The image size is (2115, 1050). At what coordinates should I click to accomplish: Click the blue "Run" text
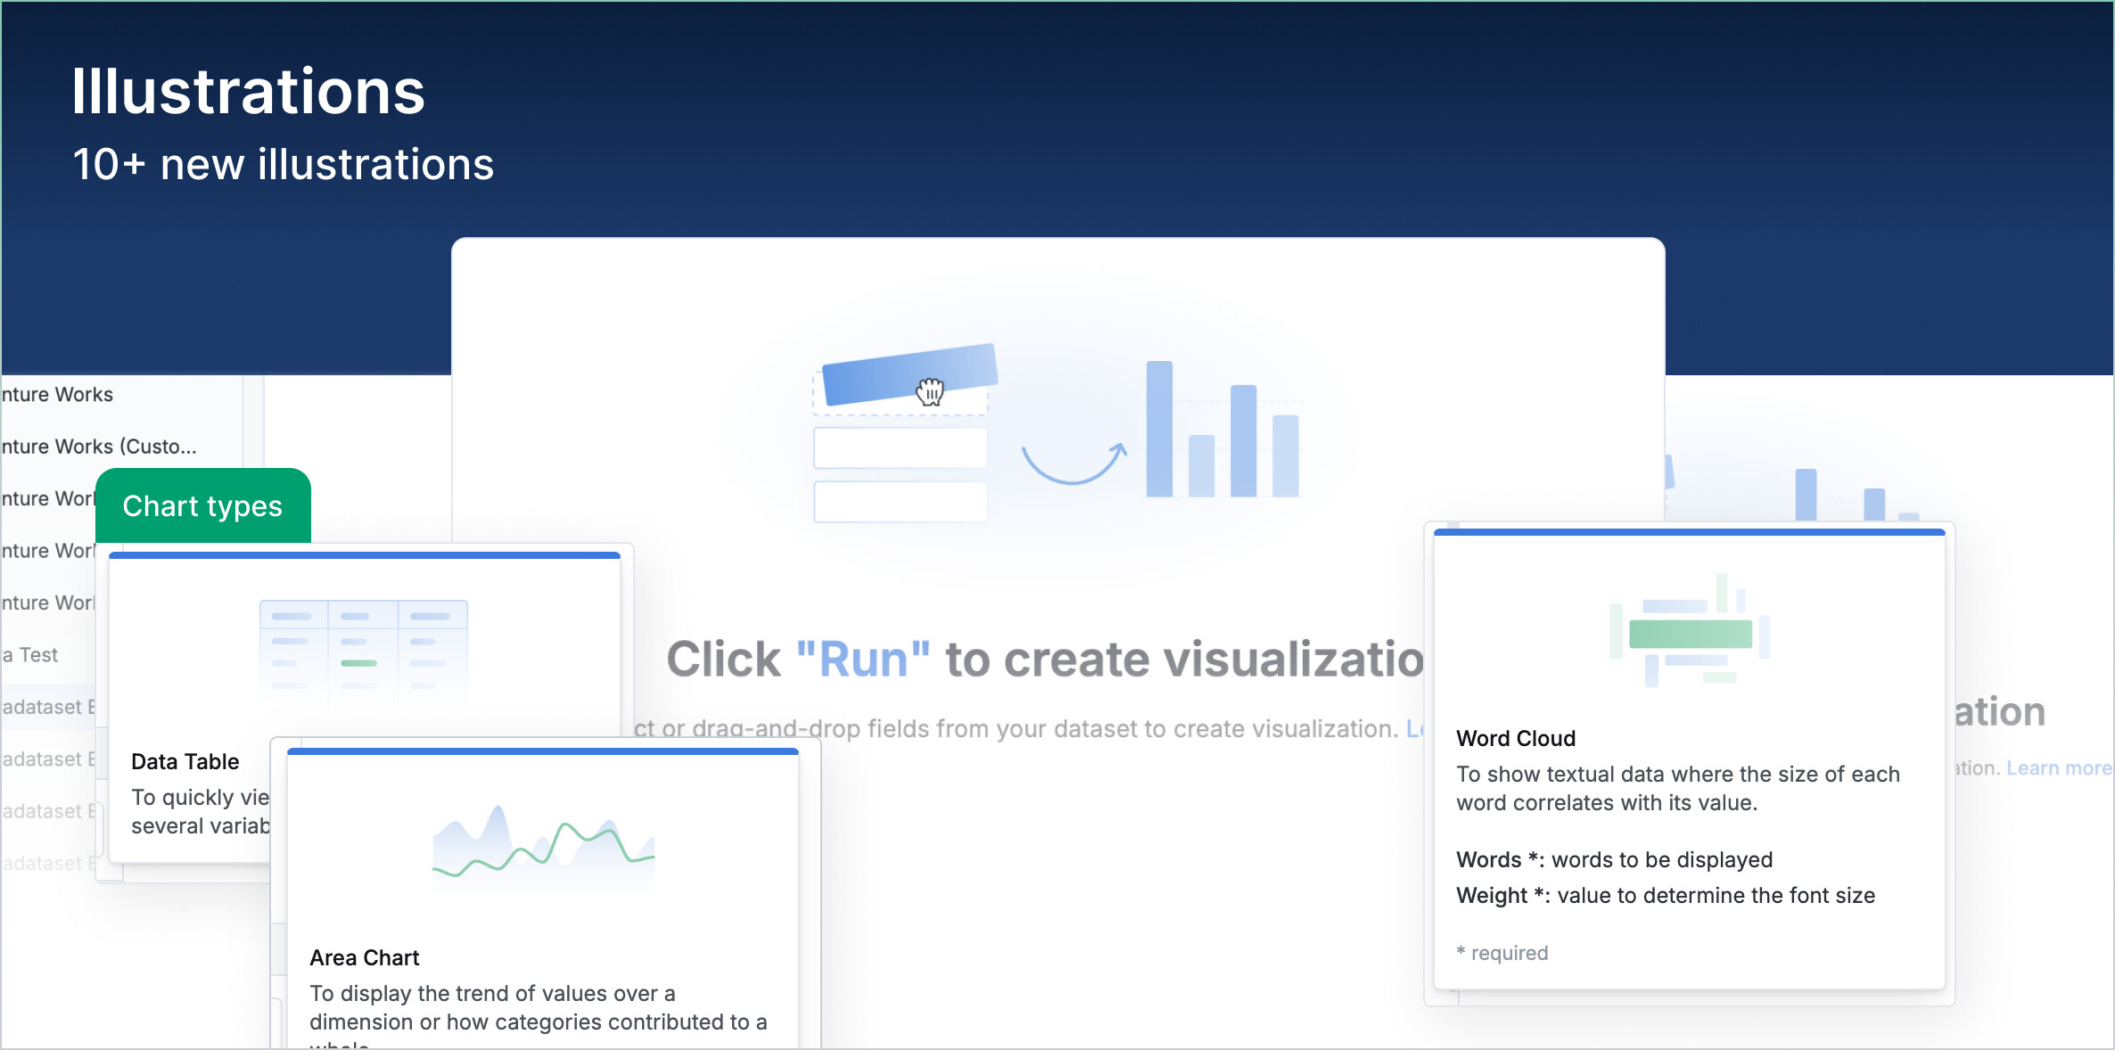[x=863, y=660]
